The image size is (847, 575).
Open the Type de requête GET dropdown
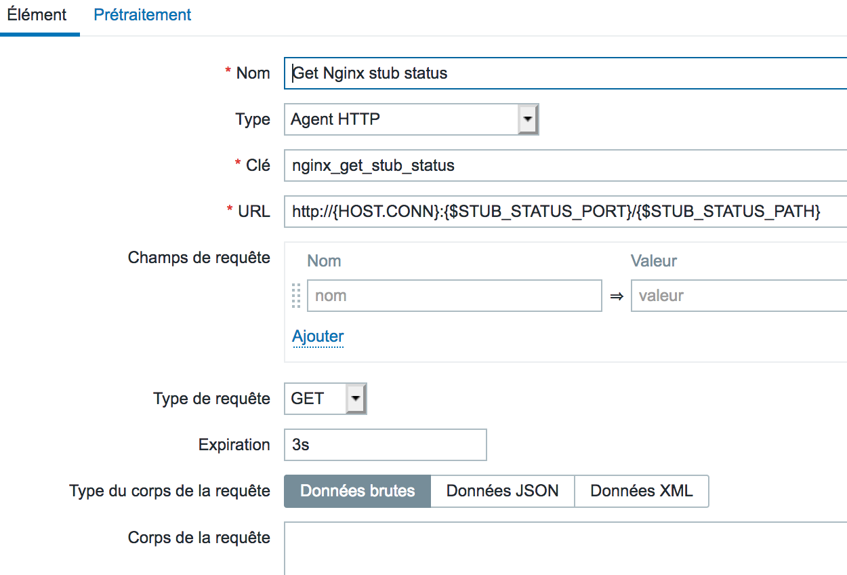pos(325,399)
